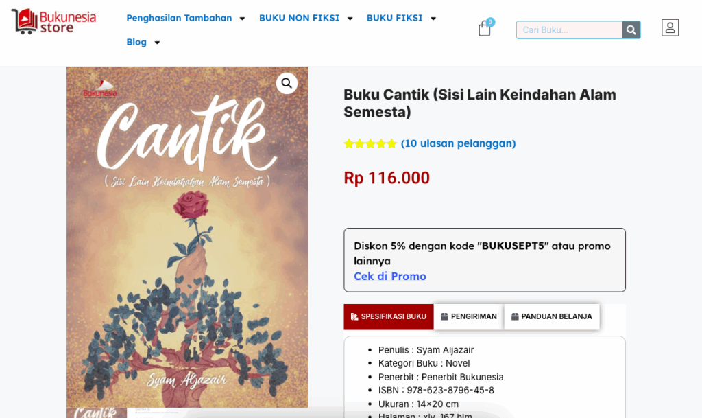Image resolution: width=702 pixels, height=418 pixels.
Task: Zoom the book cover with magnifier icon
Action: 287,83
